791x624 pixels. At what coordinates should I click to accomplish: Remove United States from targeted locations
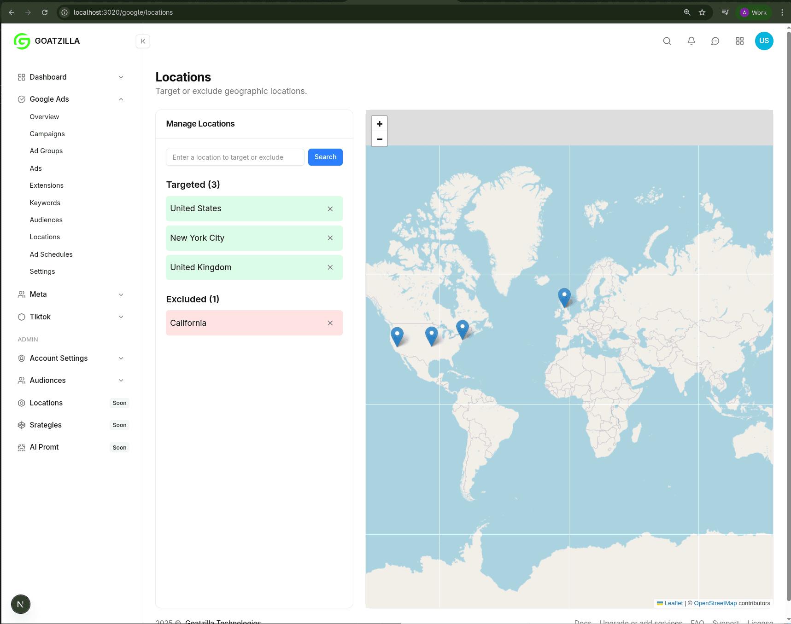point(330,209)
